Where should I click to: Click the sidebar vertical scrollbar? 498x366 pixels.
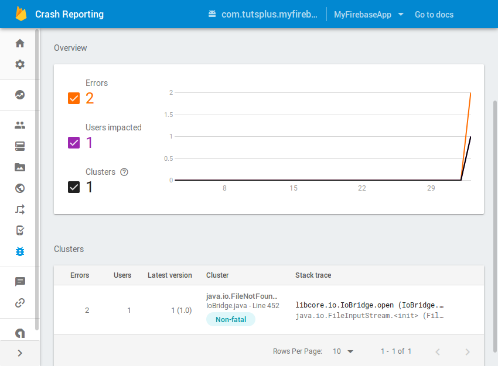pos(37,179)
